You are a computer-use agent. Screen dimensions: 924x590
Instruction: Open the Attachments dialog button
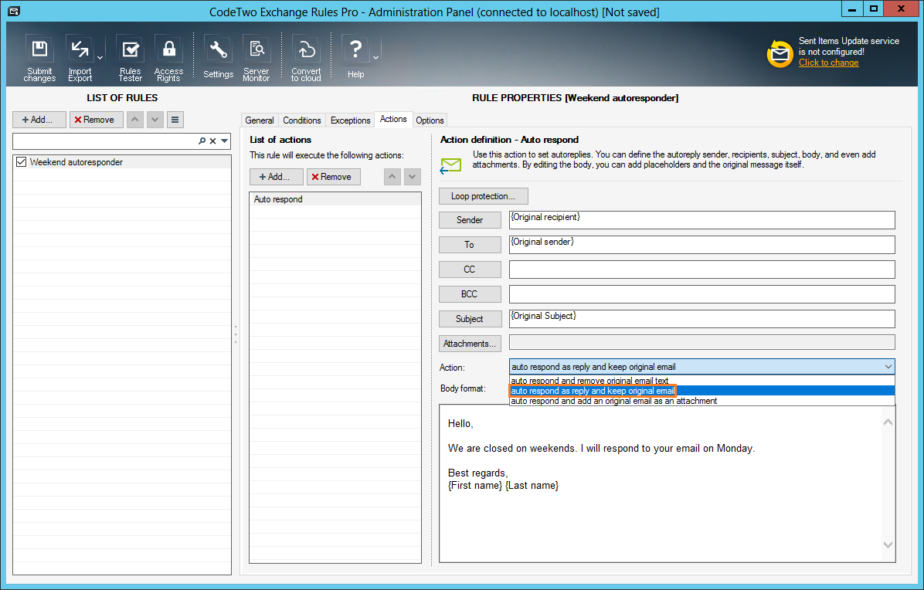[x=470, y=344]
